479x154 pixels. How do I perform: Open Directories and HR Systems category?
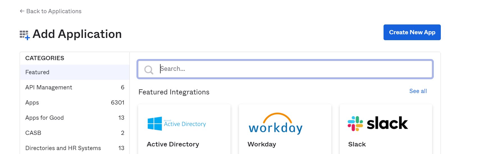[63, 148]
